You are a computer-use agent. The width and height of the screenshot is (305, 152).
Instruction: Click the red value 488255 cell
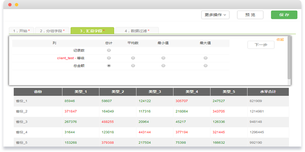108,122
